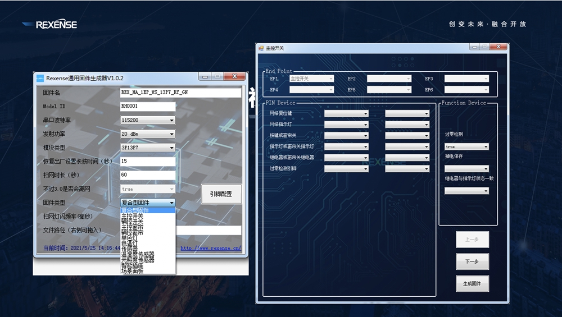Click the 主控开关 window's title bar icon
Image resolution: width=562 pixels, height=317 pixels.
[261, 48]
